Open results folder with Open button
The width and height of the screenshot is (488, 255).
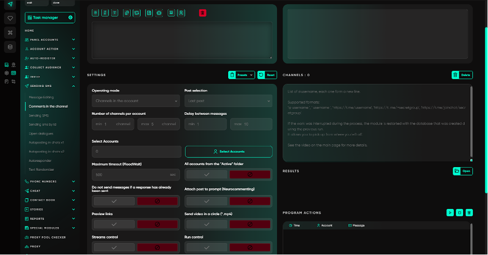[463, 171]
